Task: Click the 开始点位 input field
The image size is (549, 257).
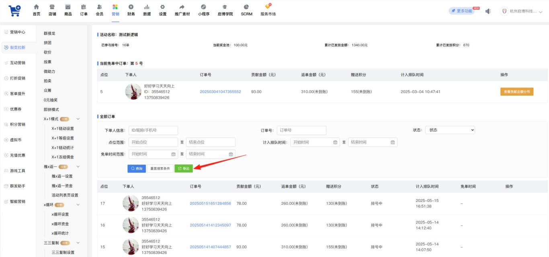Action: [x=153, y=142]
